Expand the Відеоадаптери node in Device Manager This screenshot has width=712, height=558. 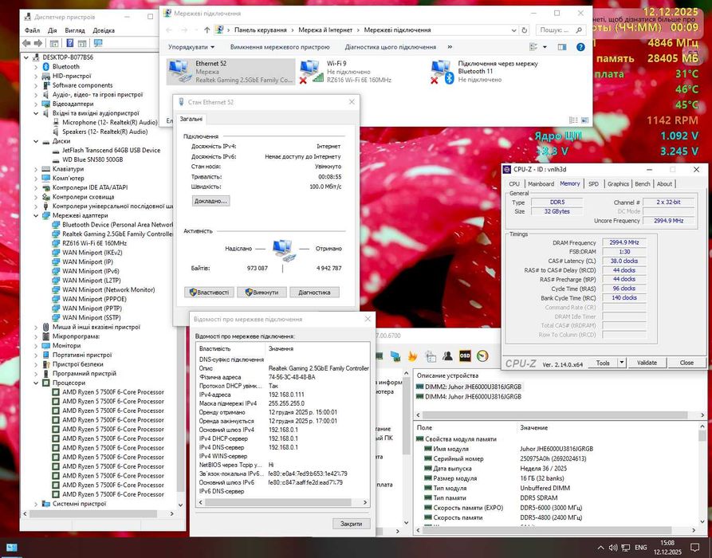click(36, 104)
